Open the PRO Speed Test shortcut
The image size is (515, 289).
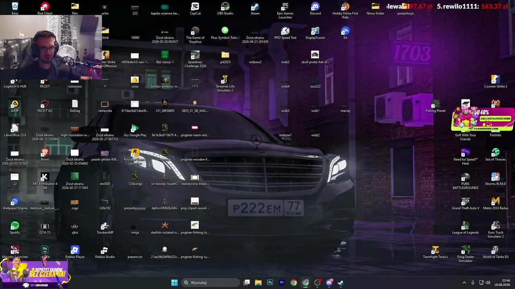point(285,33)
